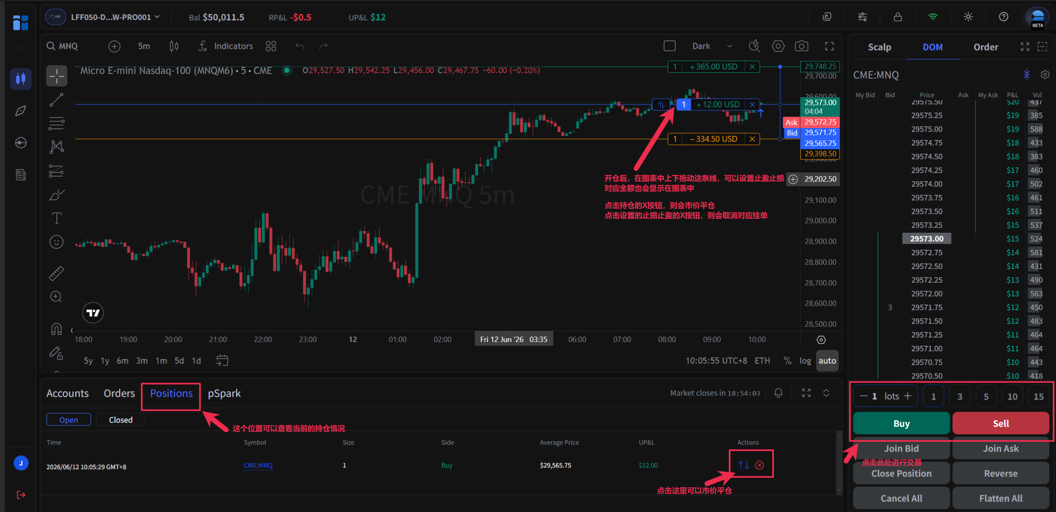Open DOM settings gear icon
This screenshot has height=512, width=1056.
(x=1045, y=75)
